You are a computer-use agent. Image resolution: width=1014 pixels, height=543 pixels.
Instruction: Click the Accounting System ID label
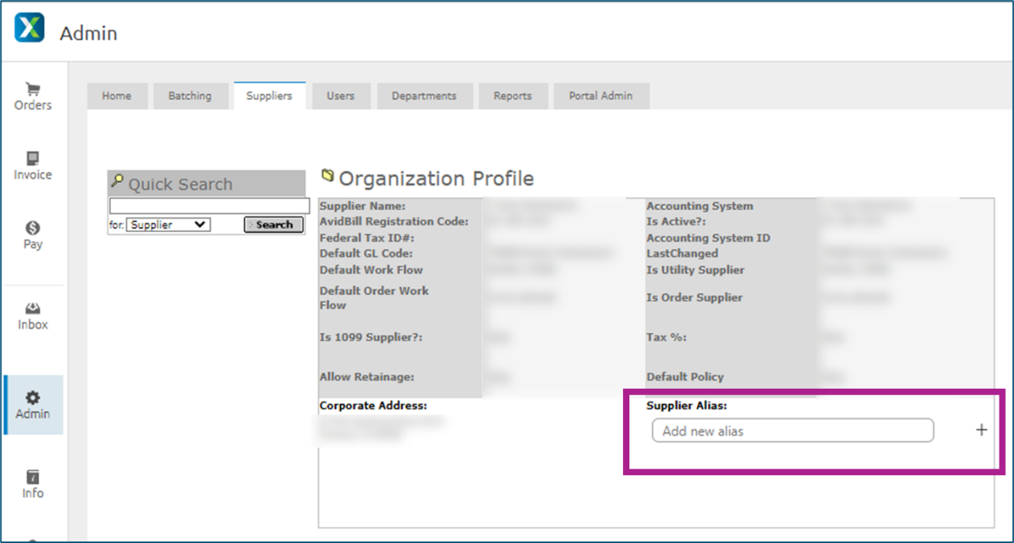(x=709, y=238)
